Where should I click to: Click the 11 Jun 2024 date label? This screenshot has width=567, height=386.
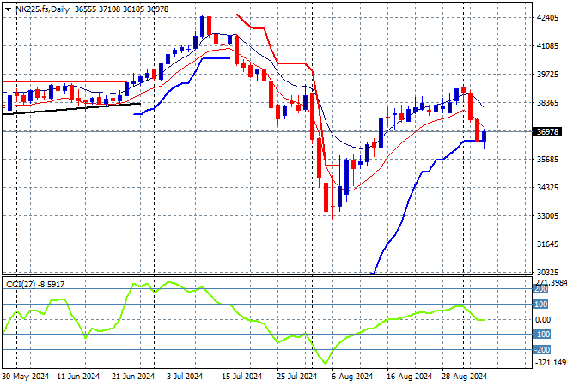(78, 377)
